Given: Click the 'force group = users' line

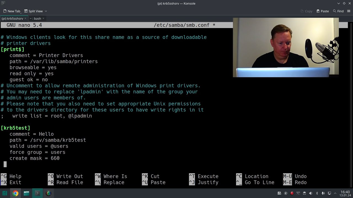Looking at the screenshot, I should 38,152.
